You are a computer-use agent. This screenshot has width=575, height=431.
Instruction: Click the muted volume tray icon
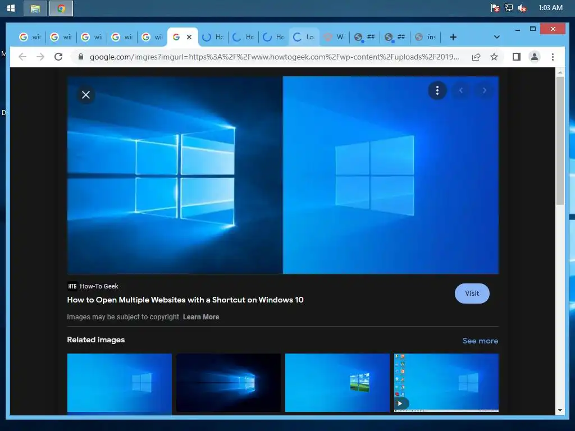click(522, 8)
